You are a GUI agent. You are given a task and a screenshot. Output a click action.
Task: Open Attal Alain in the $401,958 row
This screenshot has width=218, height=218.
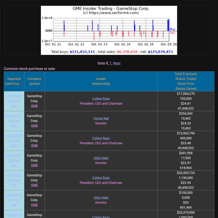pyautogui.click(x=101, y=158)
